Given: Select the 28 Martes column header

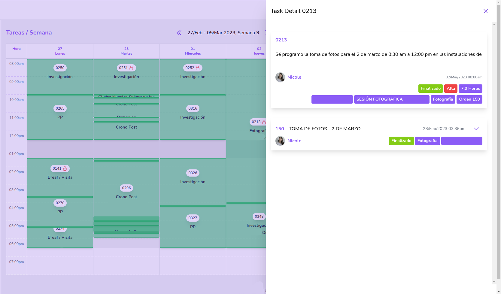Looking at the screenshot, I should click(x=126, y=51).
